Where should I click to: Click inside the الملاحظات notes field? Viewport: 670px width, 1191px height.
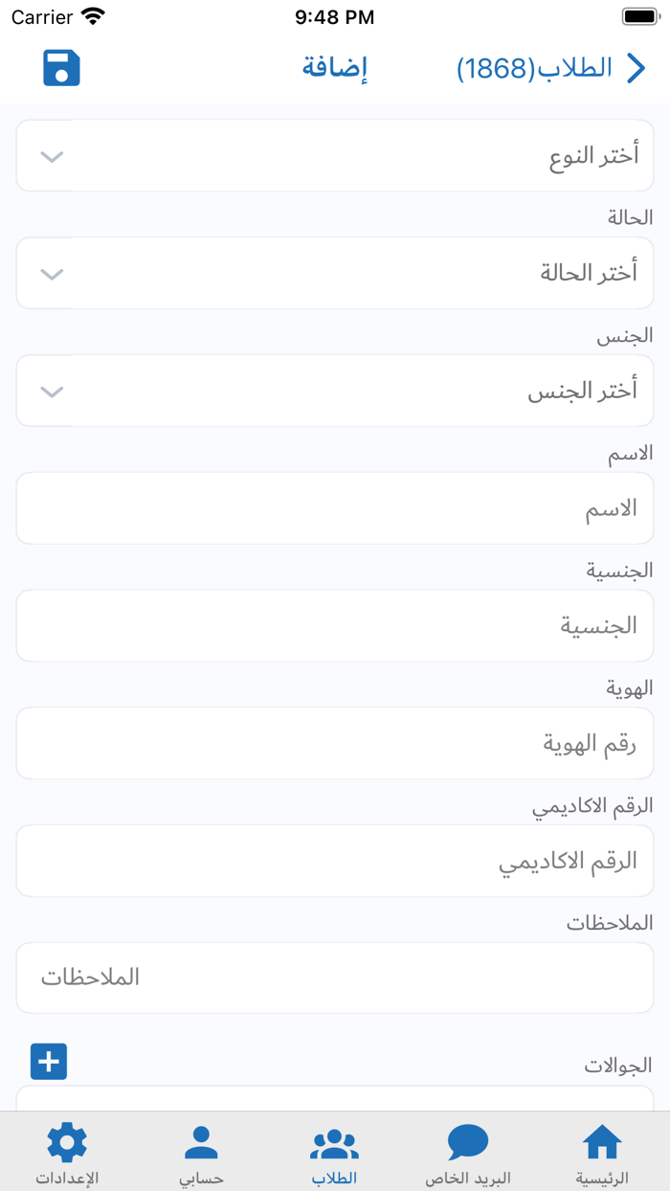pos(335,978)
